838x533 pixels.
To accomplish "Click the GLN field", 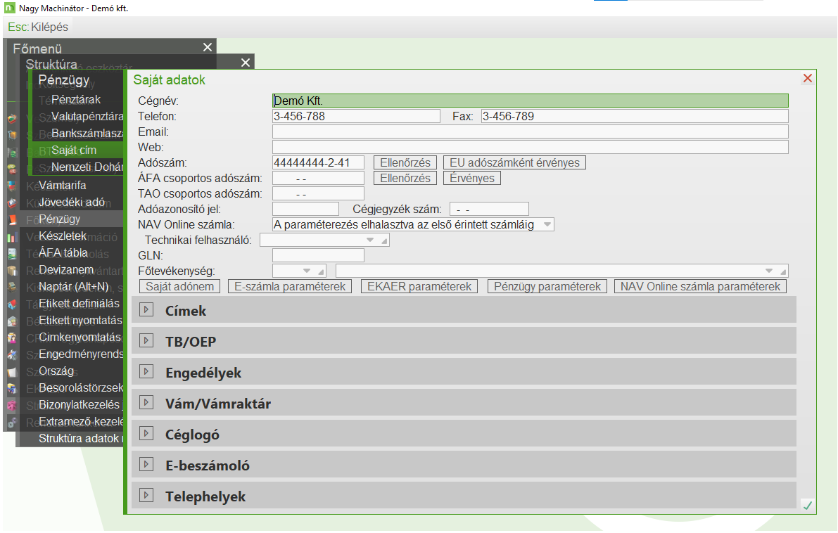I will click(x=318, y=256).
